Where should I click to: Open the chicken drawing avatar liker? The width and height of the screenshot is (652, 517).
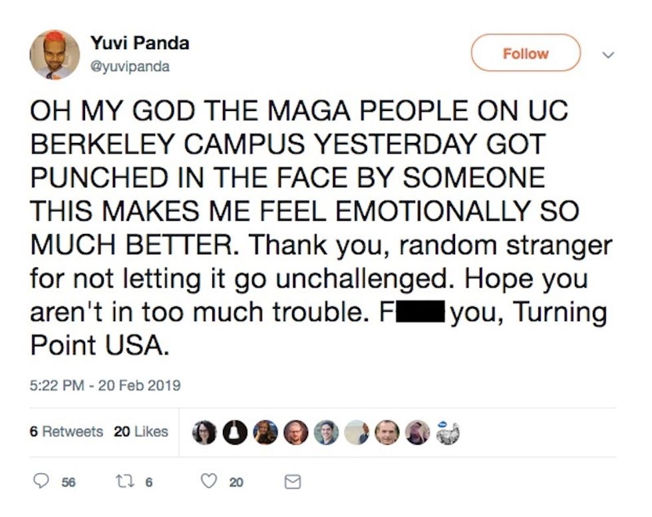[447, 432]
